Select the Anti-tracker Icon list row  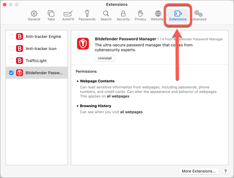pos(36,48)
